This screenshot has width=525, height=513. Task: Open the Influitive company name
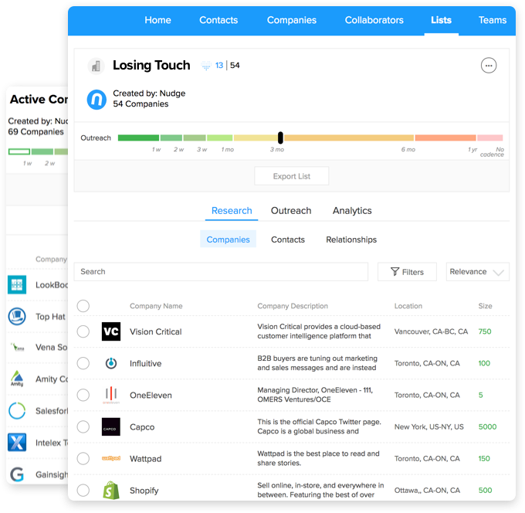click(x=145, y=363)
